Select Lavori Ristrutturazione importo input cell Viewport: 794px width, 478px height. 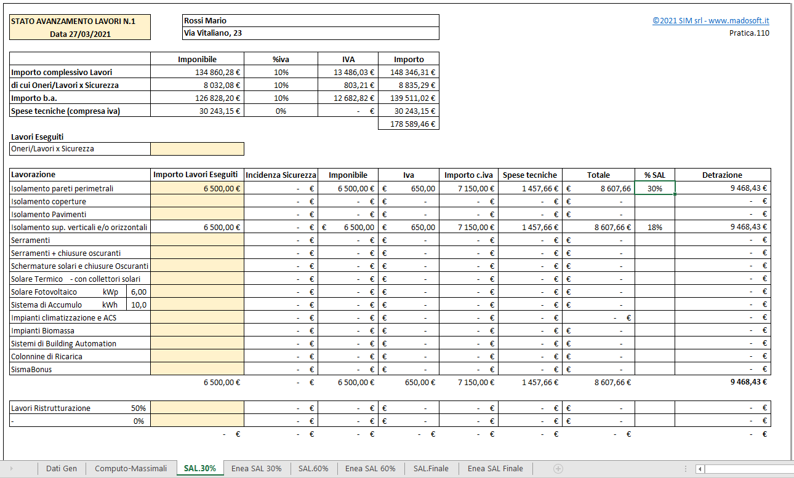(197, 408)
